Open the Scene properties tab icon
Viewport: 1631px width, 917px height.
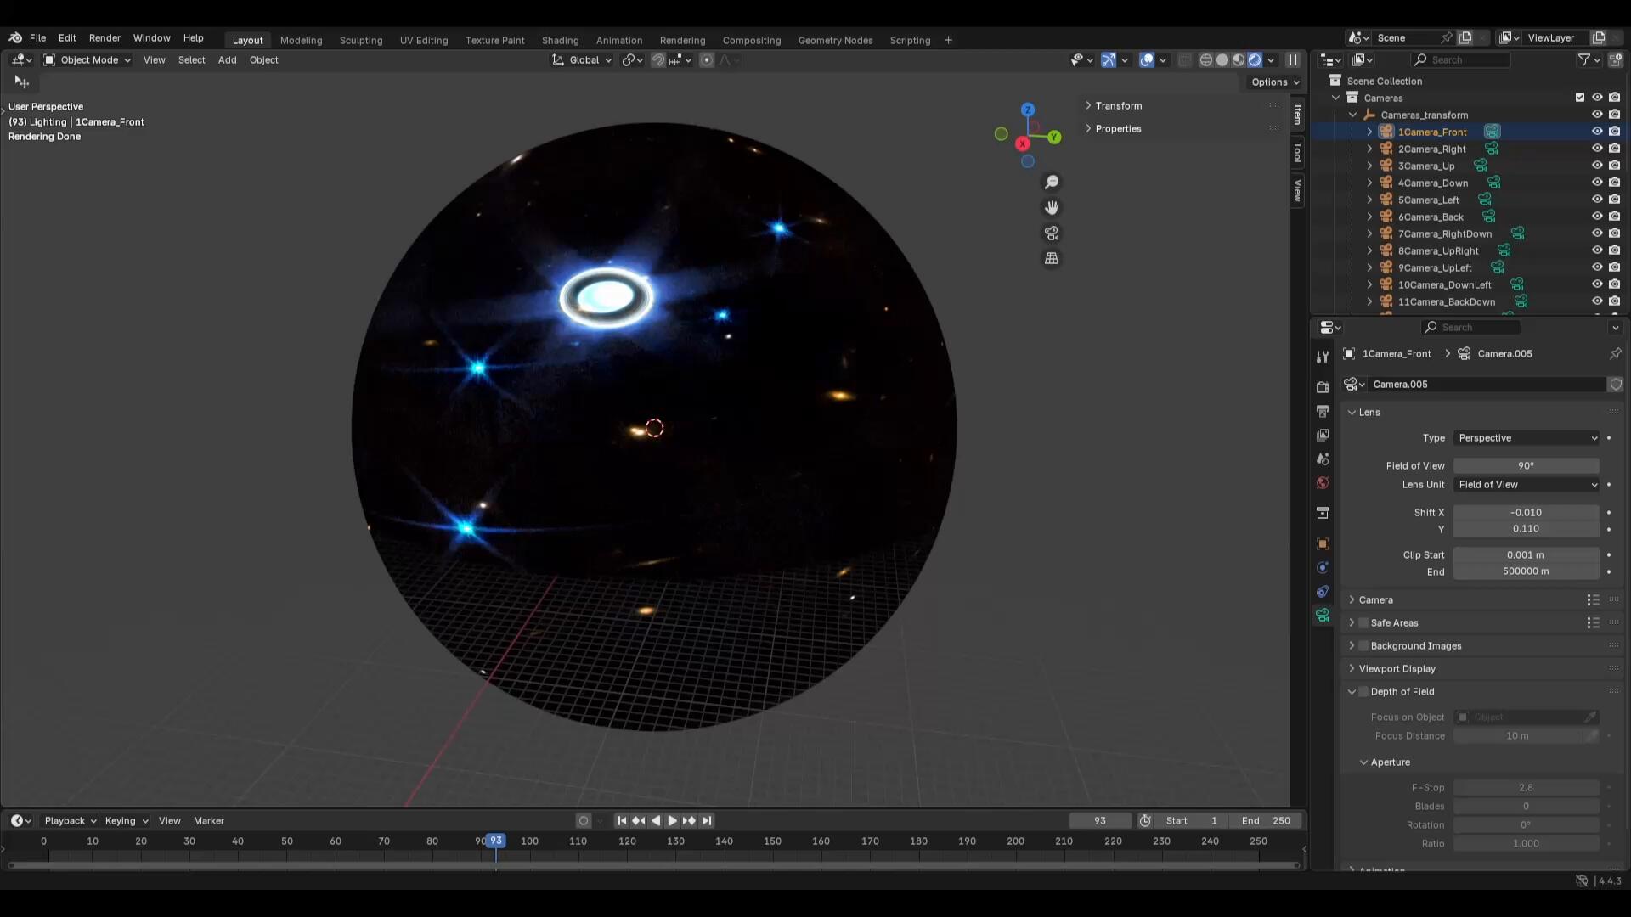(x=1323, y=458)
